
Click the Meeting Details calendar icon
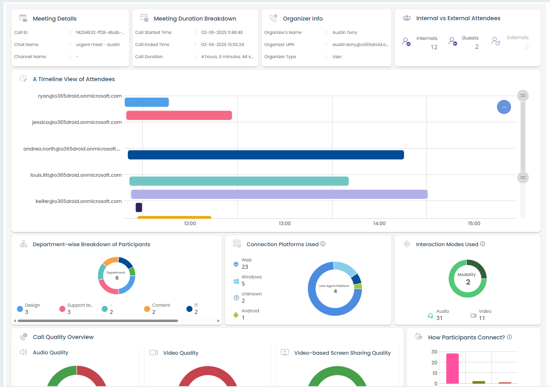click(23, 18)
